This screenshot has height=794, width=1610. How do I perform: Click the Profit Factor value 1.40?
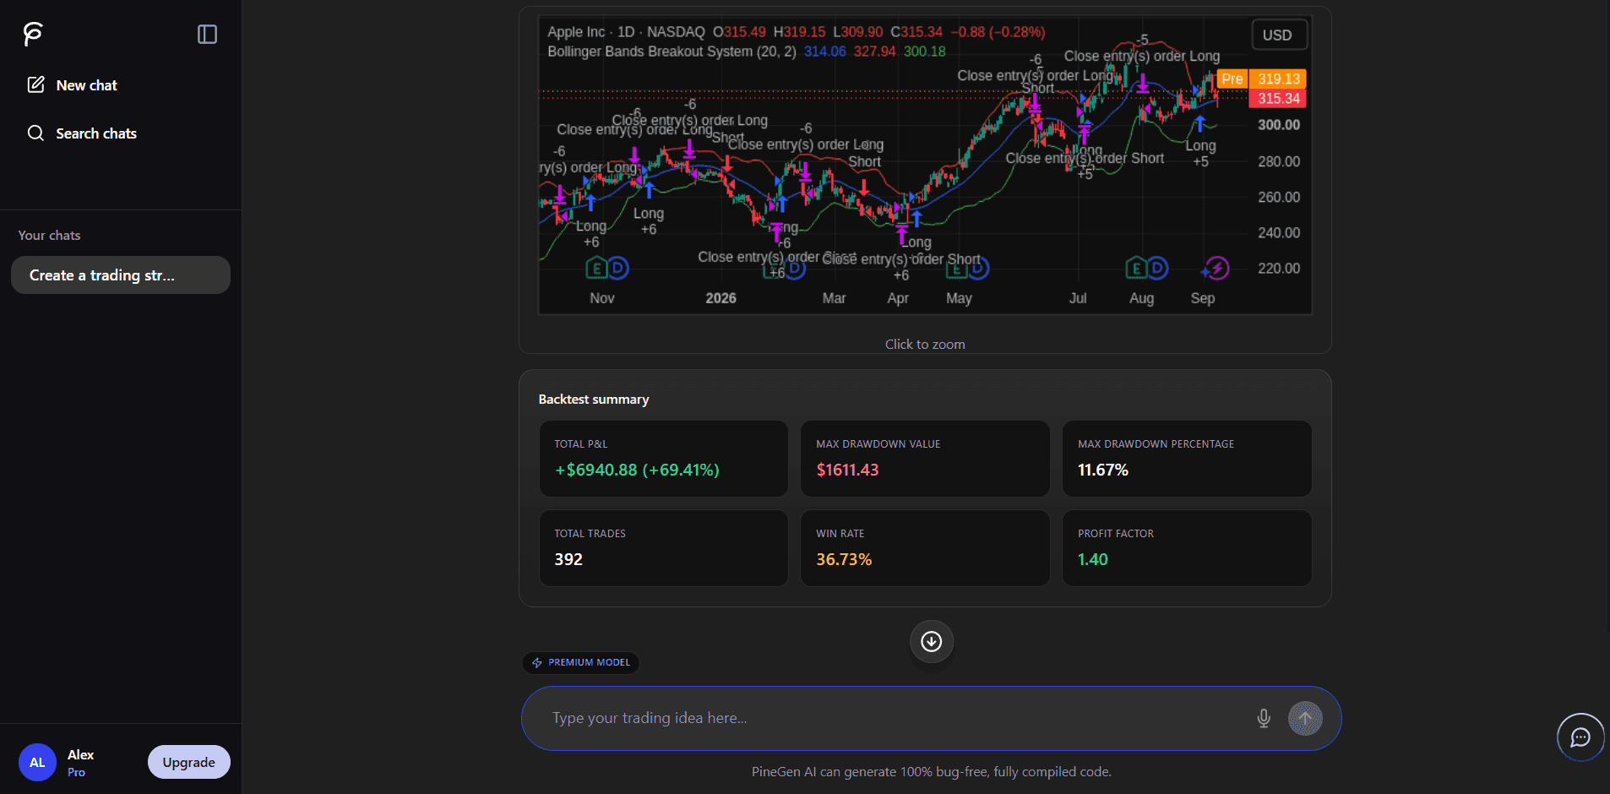(x=1093, y=559)
